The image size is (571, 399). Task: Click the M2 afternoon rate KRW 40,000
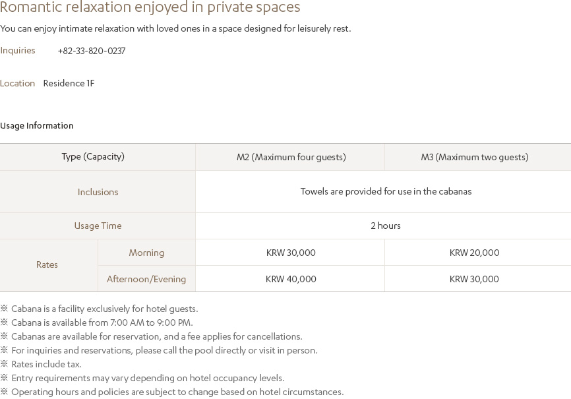(x=291, y=279)
